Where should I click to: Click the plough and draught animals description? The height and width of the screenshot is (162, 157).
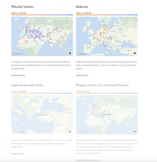pos(106,147)
